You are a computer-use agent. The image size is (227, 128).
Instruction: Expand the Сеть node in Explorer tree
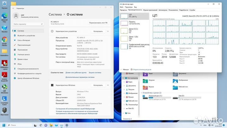tap(123, 113)
